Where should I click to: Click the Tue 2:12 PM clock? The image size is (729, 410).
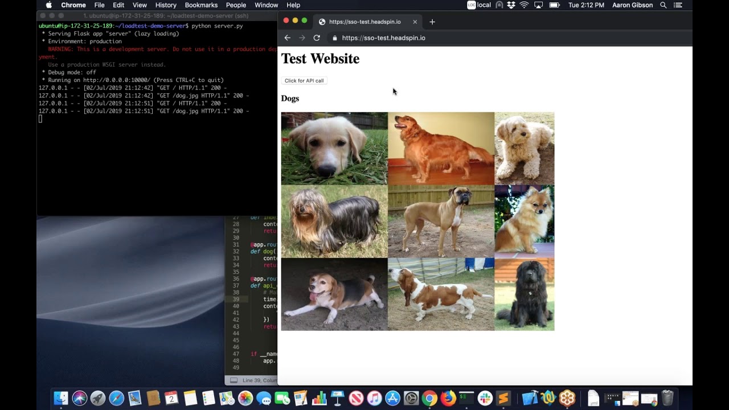pos(586,5)
